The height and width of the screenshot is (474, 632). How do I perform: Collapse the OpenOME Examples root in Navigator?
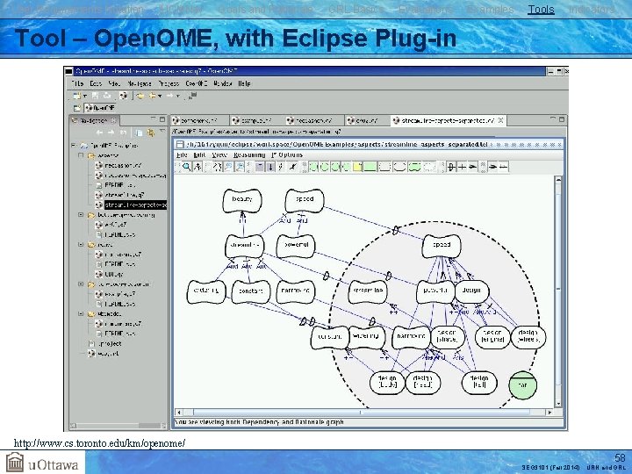click(74, 145)
